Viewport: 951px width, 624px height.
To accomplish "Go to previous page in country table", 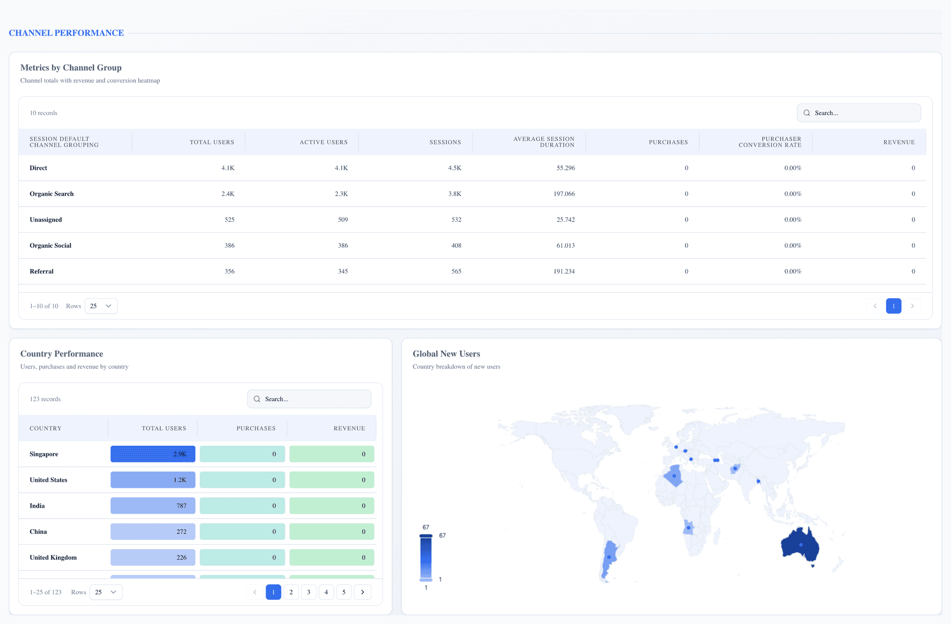I will pos(255,592).
